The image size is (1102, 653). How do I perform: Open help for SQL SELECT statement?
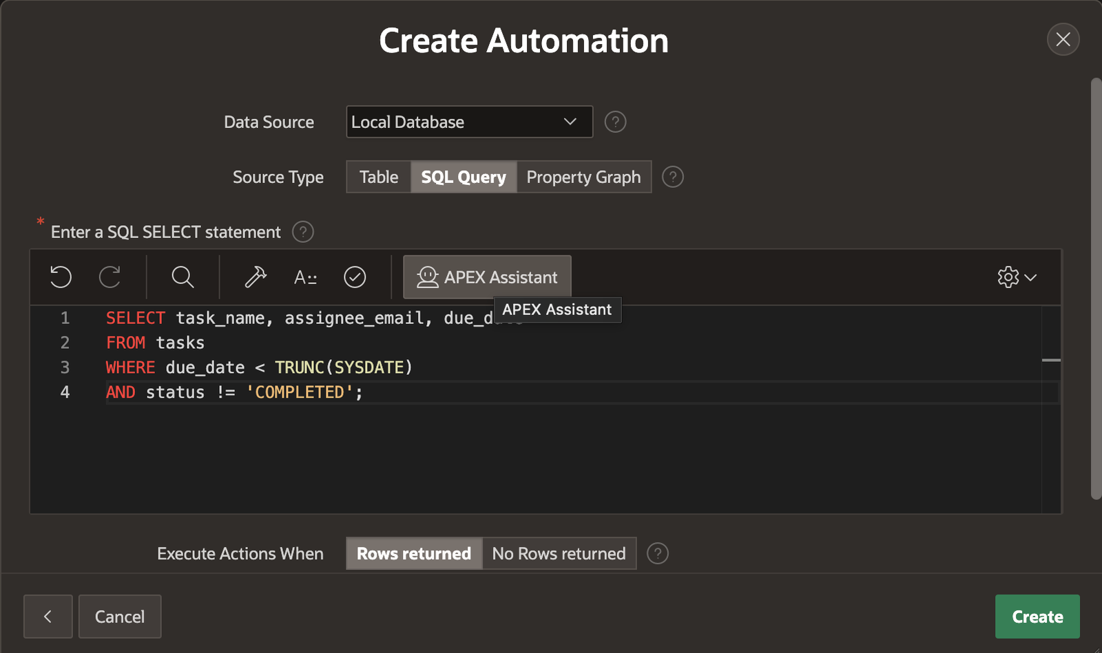303,232
